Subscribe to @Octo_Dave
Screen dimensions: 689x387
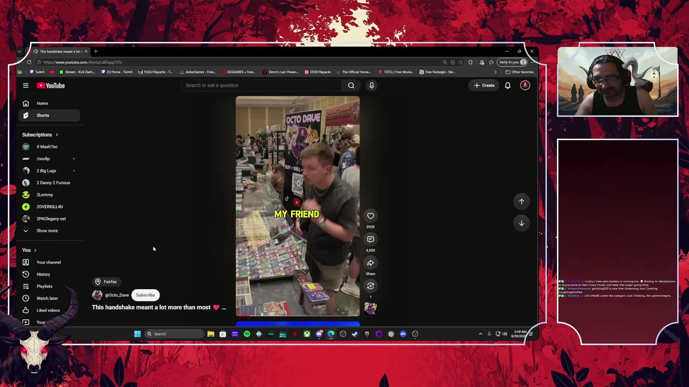pyautogui.click(x=145, y=295)
